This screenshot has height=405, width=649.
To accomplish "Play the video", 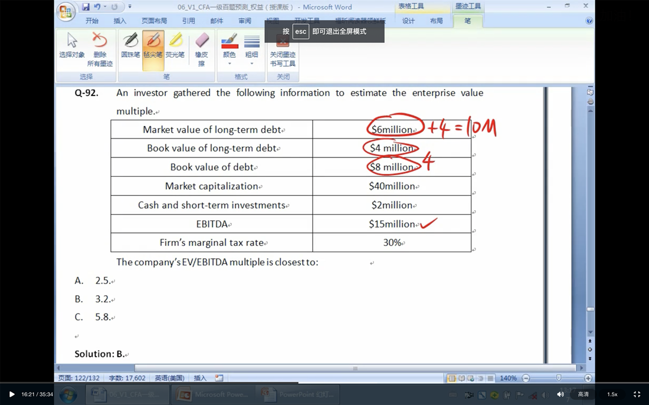I will point(12,394).
